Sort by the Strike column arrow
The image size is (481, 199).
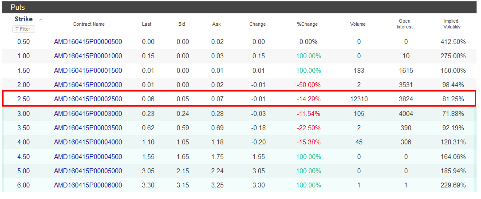tap(40, 20)
